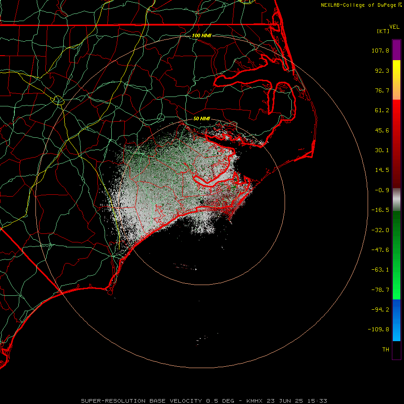Select the -47.6 scale value

click(x=380, y=250)
